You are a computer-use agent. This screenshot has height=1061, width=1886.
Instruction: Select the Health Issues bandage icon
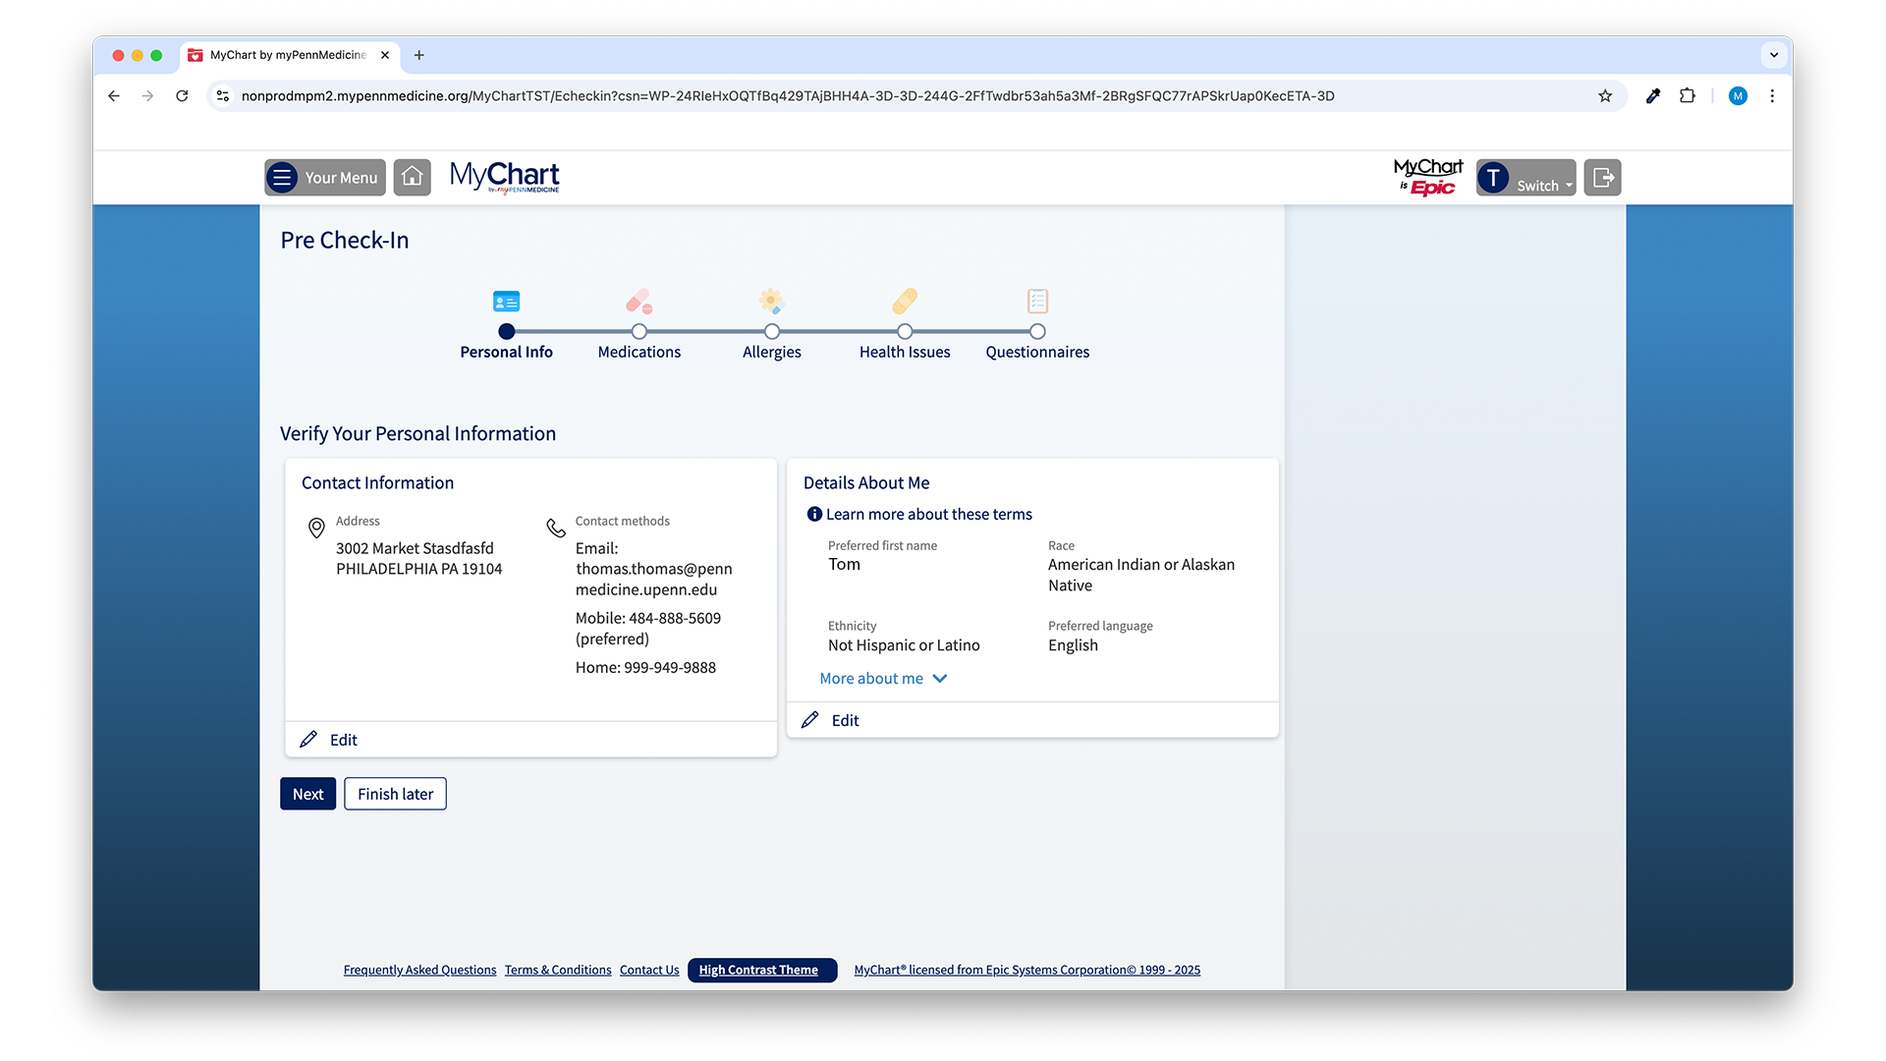coord(904,301)
